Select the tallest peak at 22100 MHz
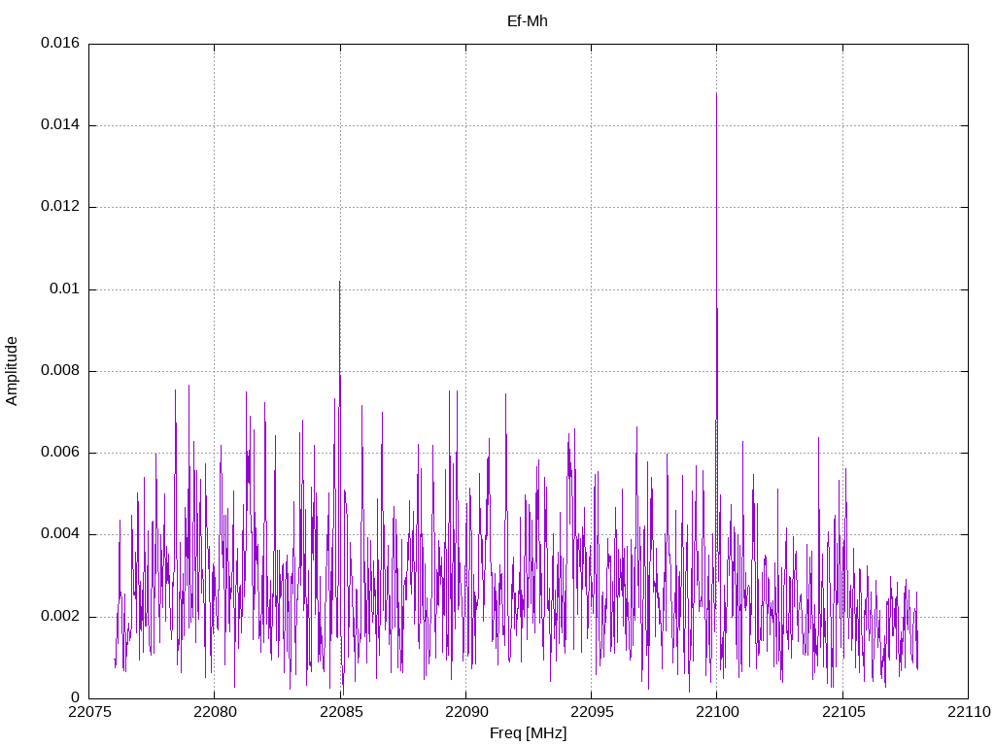 click(x=716, y=97)
